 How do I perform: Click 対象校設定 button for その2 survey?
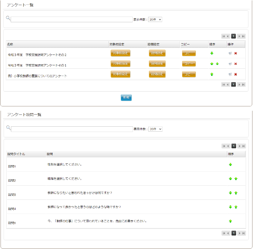[120, 53]
